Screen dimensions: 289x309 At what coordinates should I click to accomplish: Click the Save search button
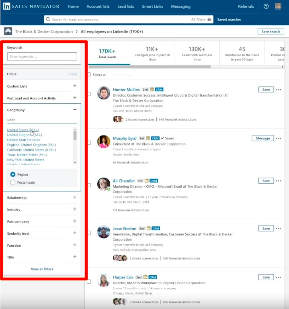(x=271, y=31)
